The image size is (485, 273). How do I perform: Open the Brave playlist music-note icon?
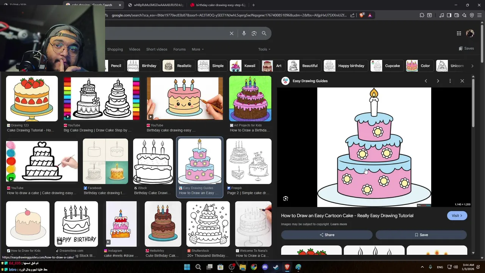point(441,15)
